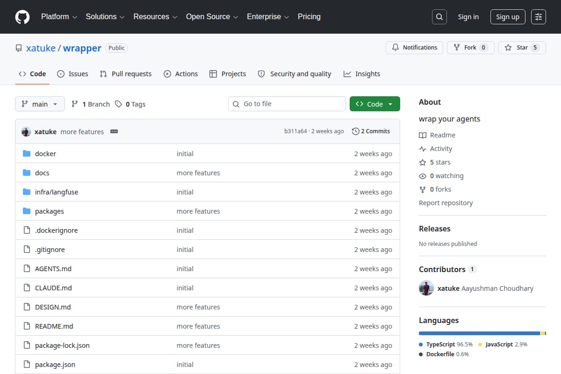The width and height of the screenshot is (561, 374).
Task: Open the Projects tab
Action: pos(228,74)
